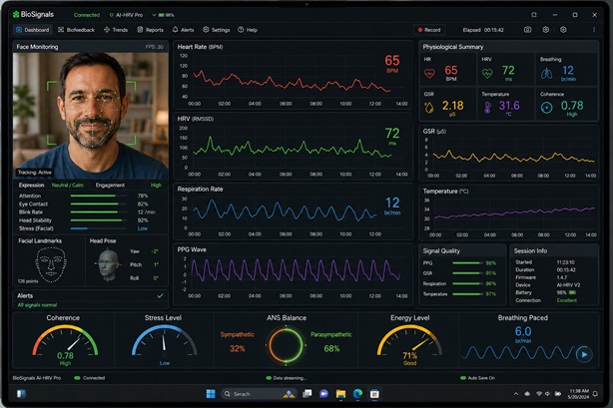The height and width of the screenshot is (408, 613).
Task: Click the heart icon in the HR summary
Action: 429,73
